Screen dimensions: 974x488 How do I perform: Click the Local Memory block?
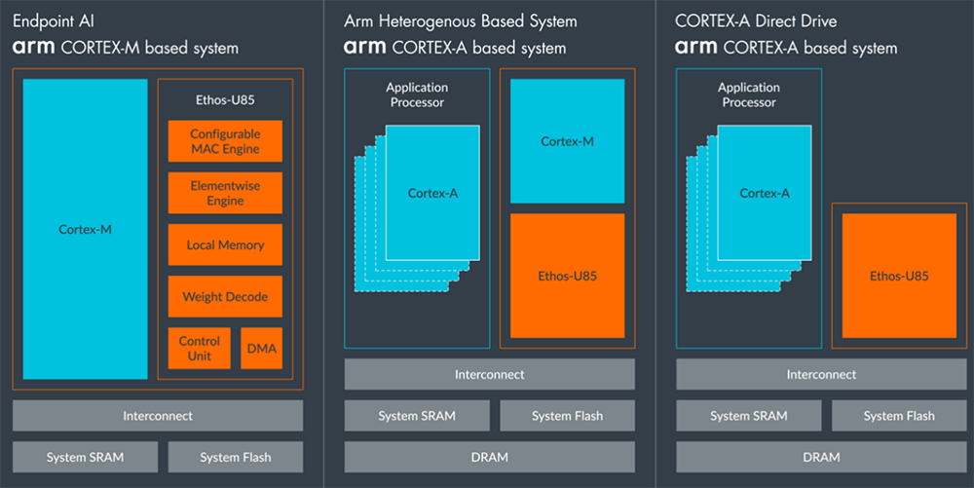(x=225, y=245)
